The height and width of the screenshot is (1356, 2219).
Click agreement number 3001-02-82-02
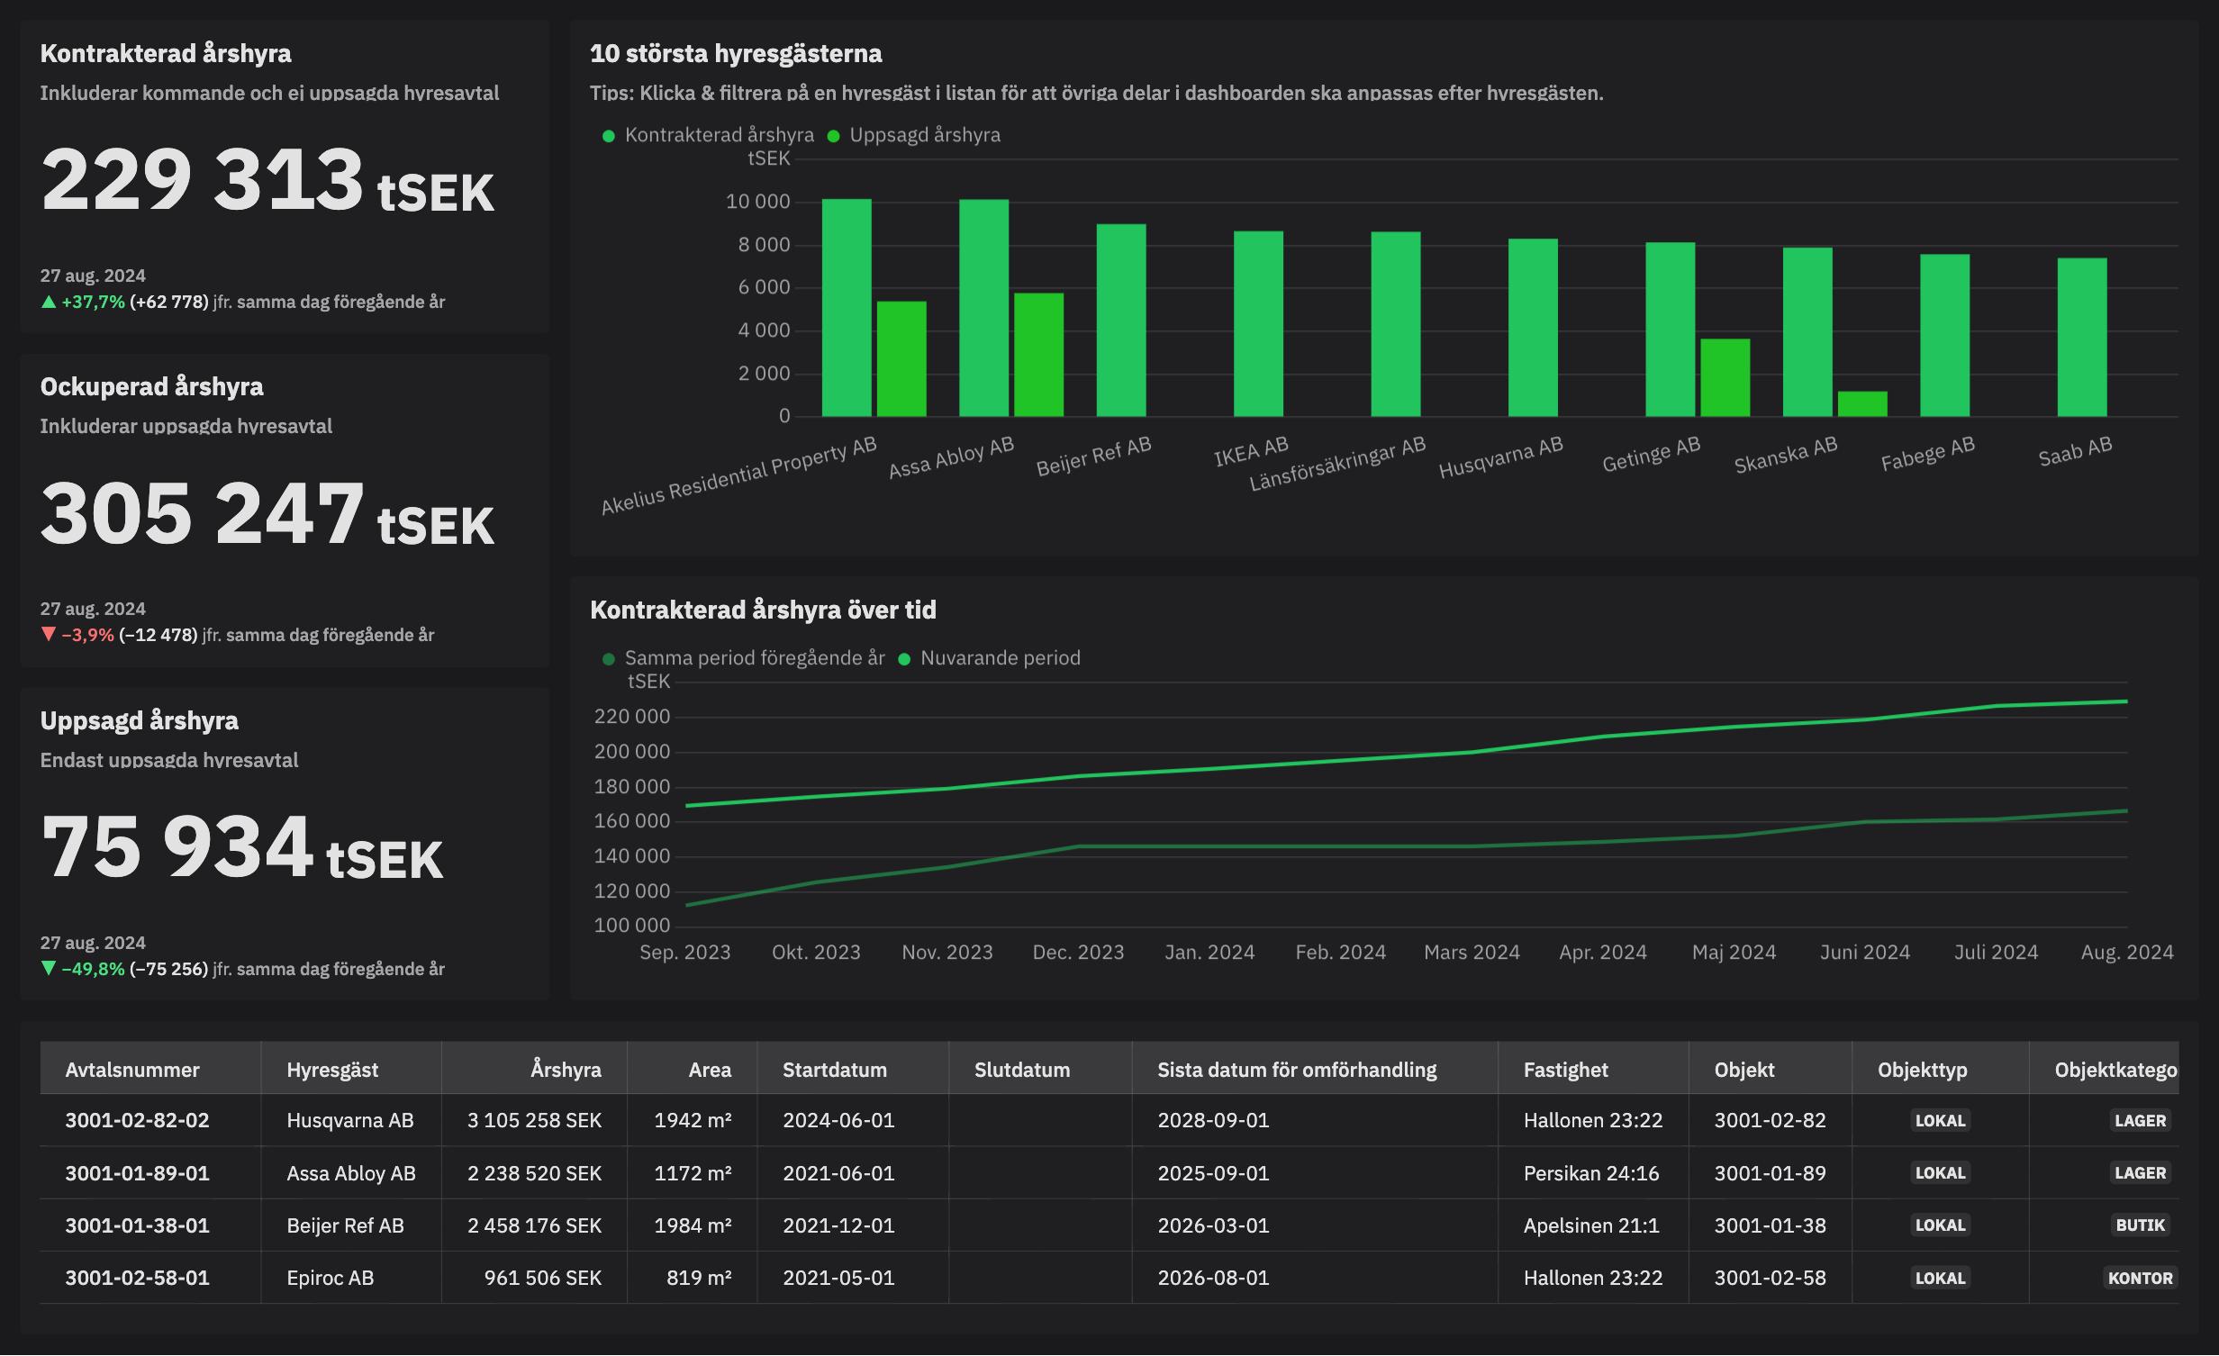[x=137, y=1120]
